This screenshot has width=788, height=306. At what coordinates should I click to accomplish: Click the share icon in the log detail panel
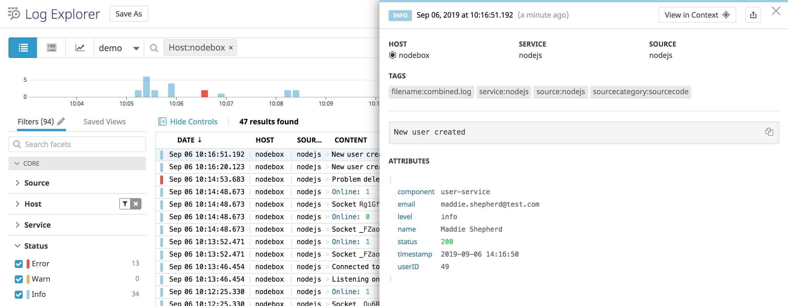pyautogui.click(x=754, y=15)
